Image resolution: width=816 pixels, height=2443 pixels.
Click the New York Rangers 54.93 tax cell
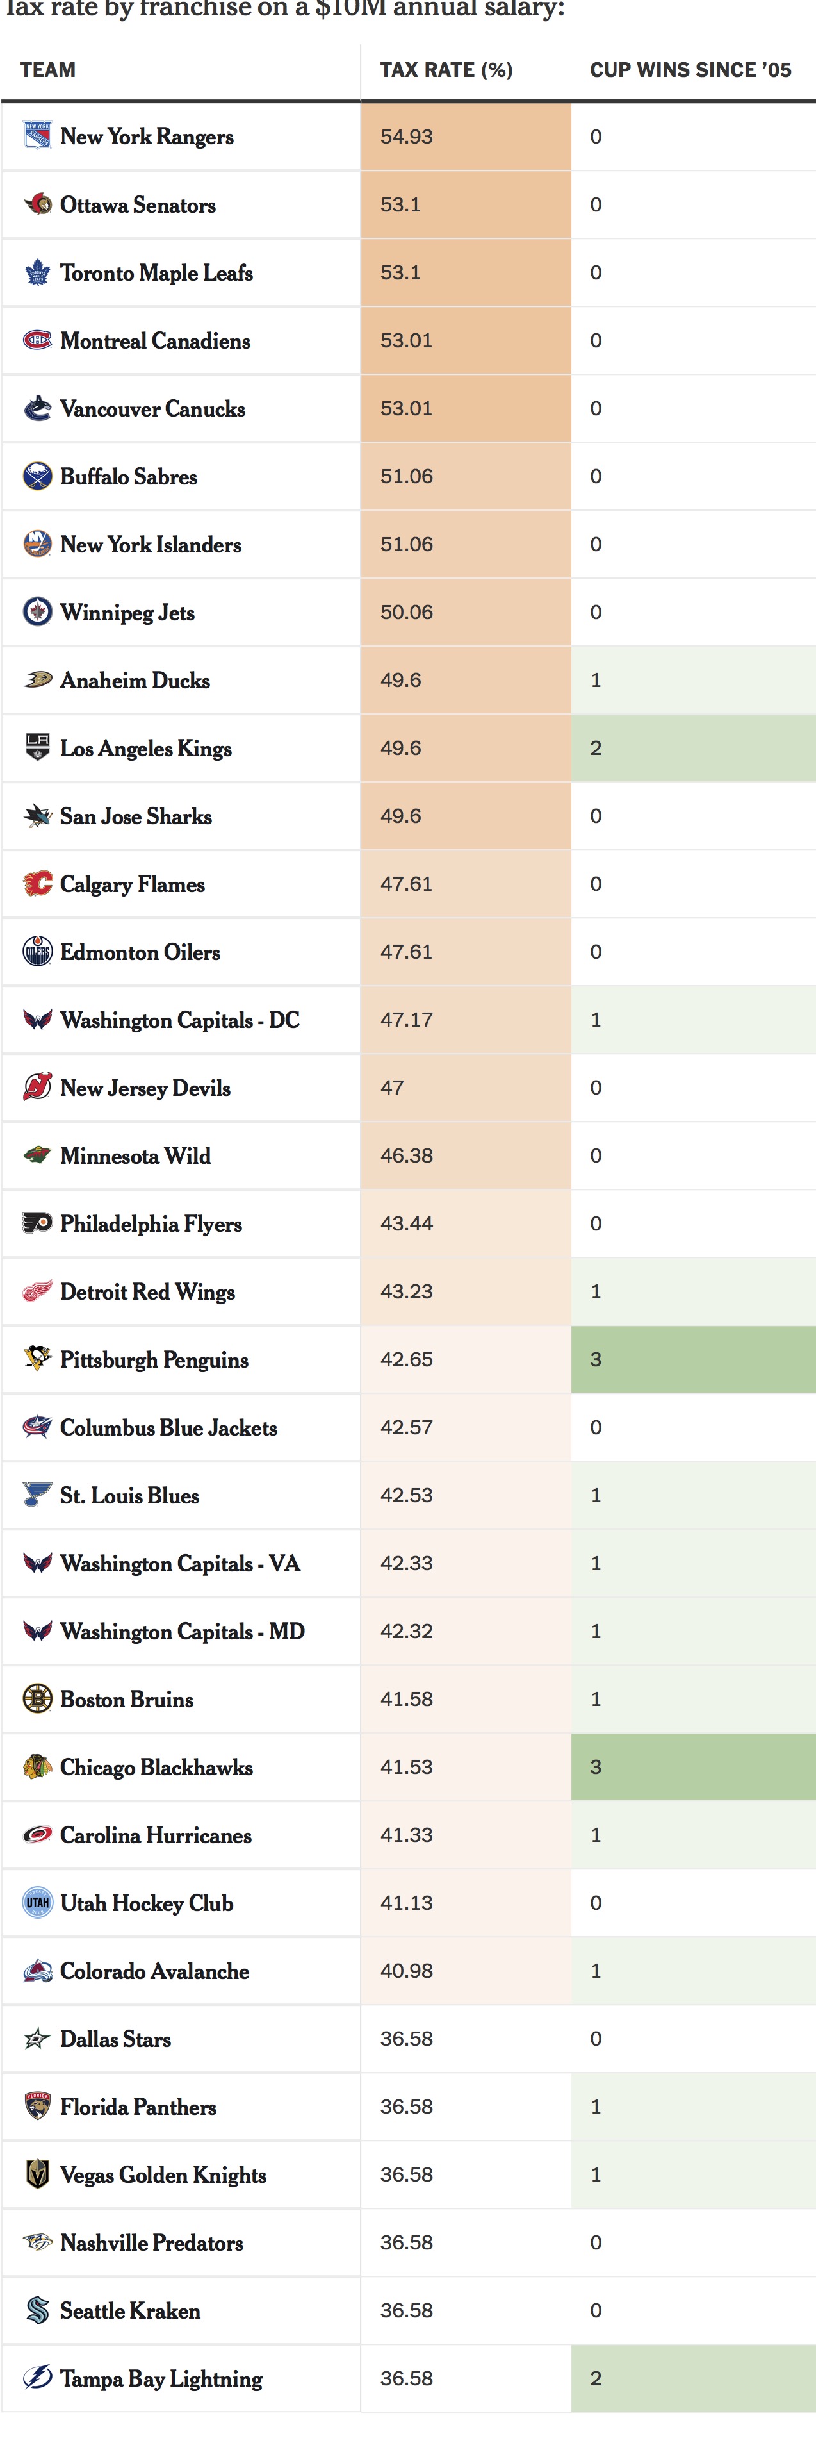tap(466, 137)
